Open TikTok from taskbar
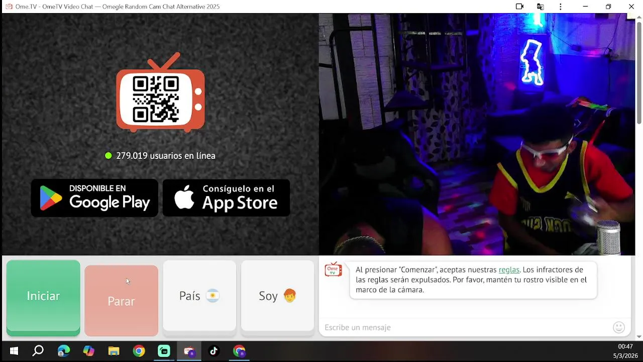The height and width of the screenshot is (362, 643). coord(214,351)
